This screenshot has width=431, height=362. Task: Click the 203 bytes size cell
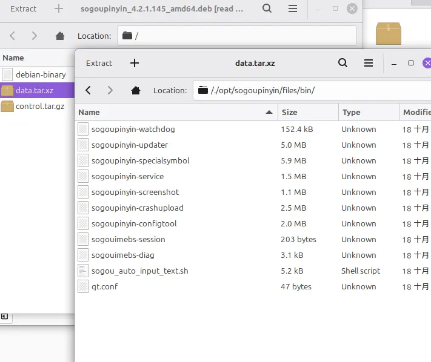[x=298, y=239]
